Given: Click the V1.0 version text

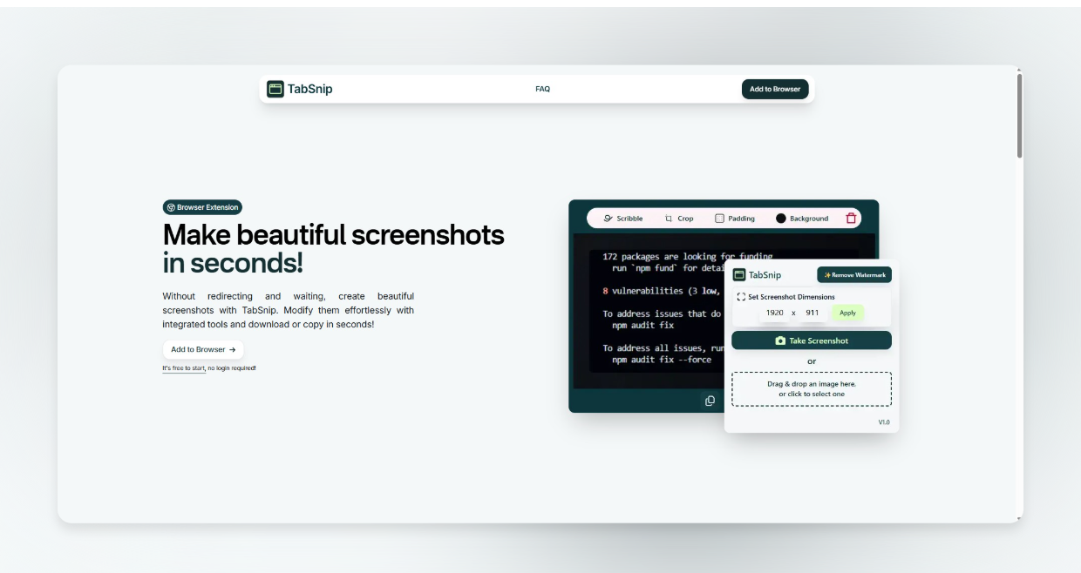Looking at the screenshot, I should pos(884,422).
